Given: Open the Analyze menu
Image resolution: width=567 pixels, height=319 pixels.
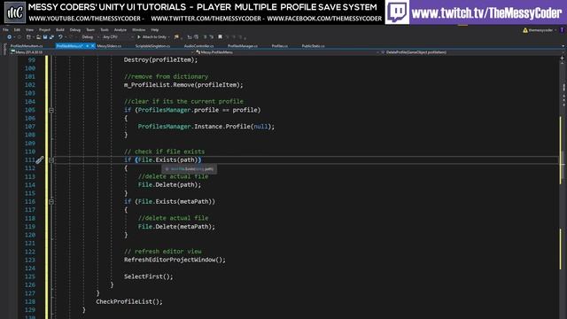Looking at the screenshot, I should click(120, 30).
